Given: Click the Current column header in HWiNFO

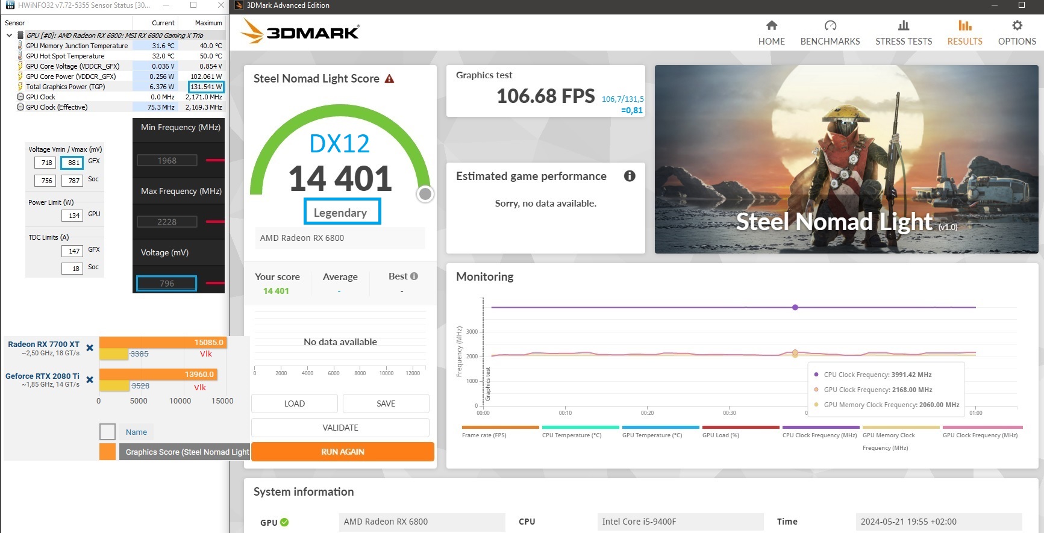Looking at the screenshot, I should click(163, 23).
